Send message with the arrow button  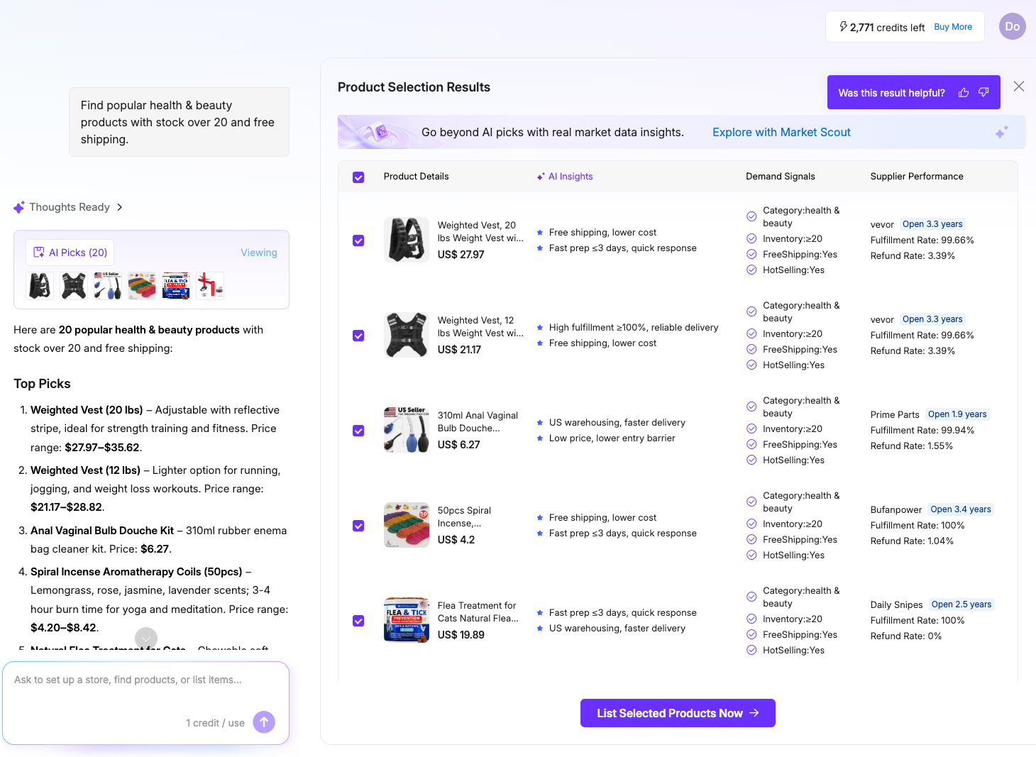coord(264,722)
